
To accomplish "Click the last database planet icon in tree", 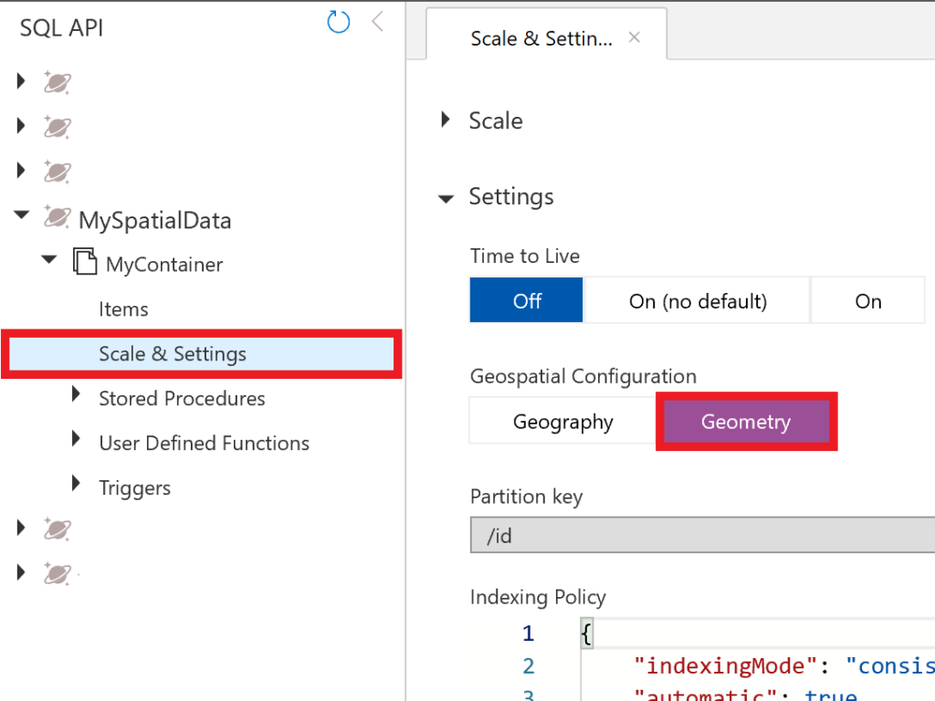I will point(58,572).
